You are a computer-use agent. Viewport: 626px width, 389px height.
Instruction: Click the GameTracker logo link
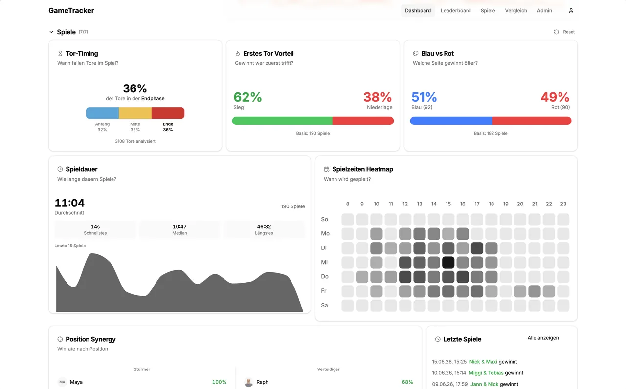71,10
